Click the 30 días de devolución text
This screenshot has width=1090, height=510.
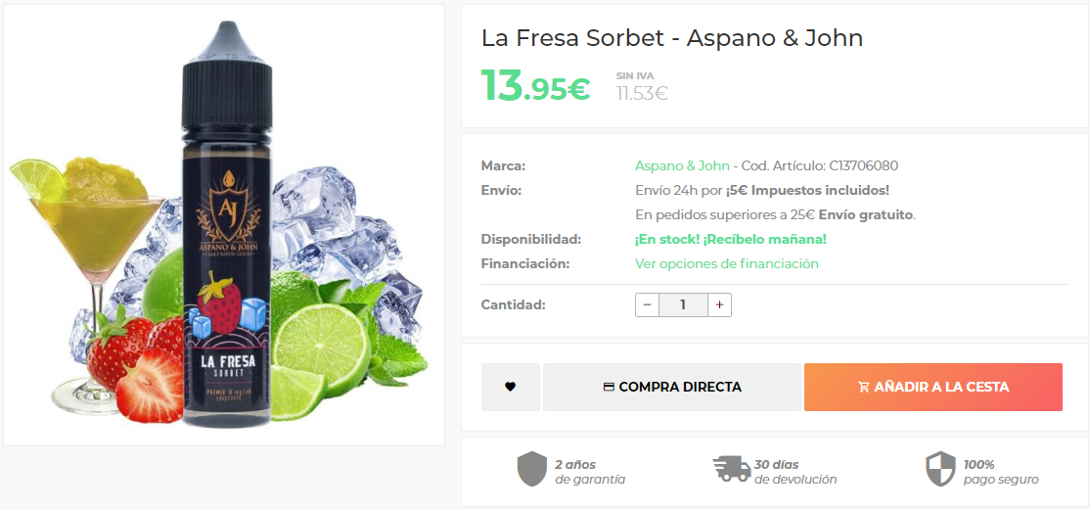click(795, 472)
